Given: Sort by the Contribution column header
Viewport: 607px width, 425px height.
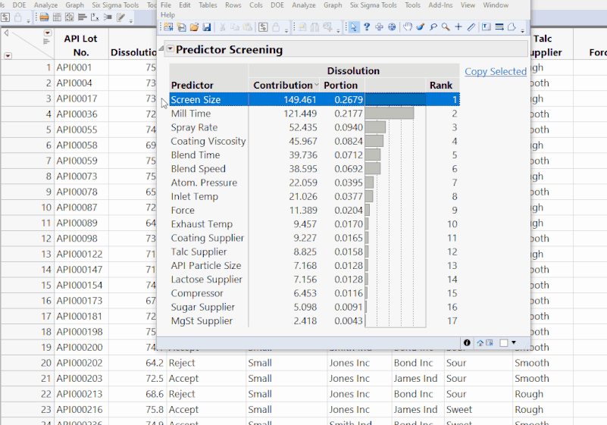Looking at the screenshot, I should click(x=282, y=85).
